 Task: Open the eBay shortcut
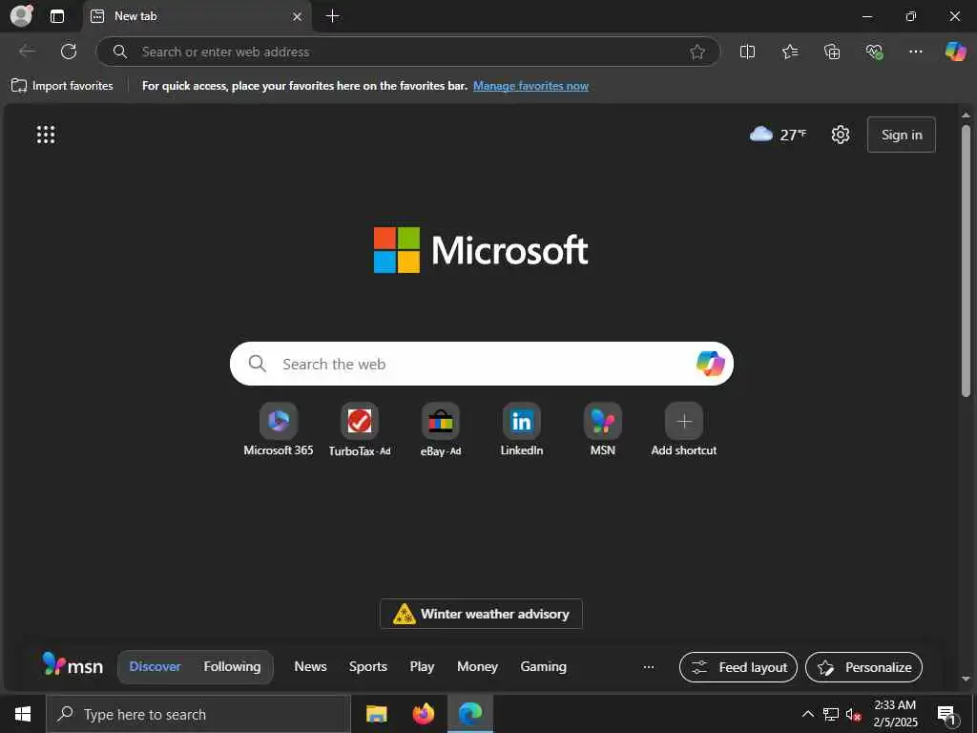coord(441,430)
